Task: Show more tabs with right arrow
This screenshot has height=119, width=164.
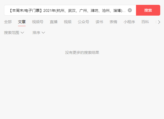Action: coord(159,22)
